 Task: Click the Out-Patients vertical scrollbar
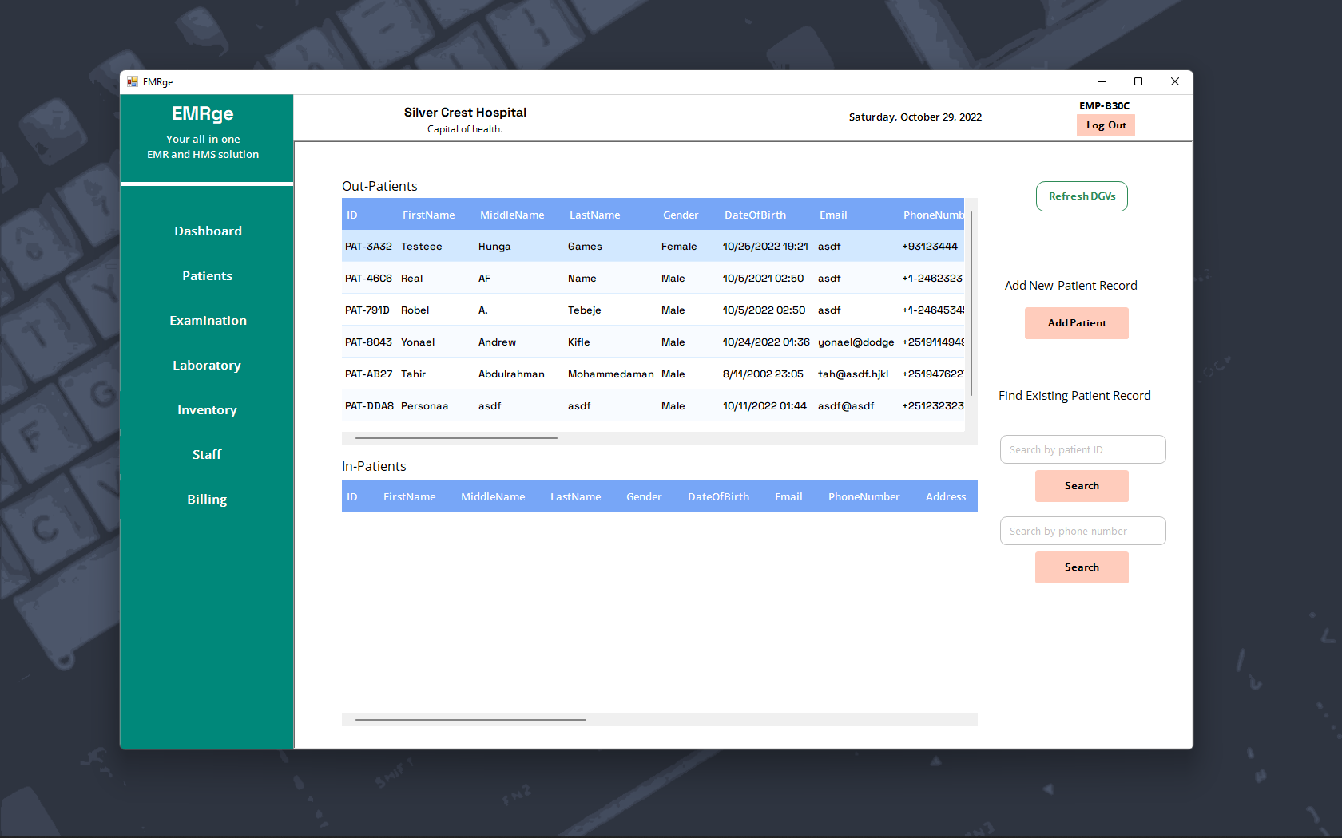(971, 303)
